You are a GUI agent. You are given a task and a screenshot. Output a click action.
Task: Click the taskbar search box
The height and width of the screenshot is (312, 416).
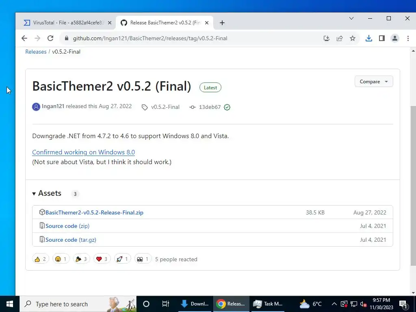[x=78, y=304]
